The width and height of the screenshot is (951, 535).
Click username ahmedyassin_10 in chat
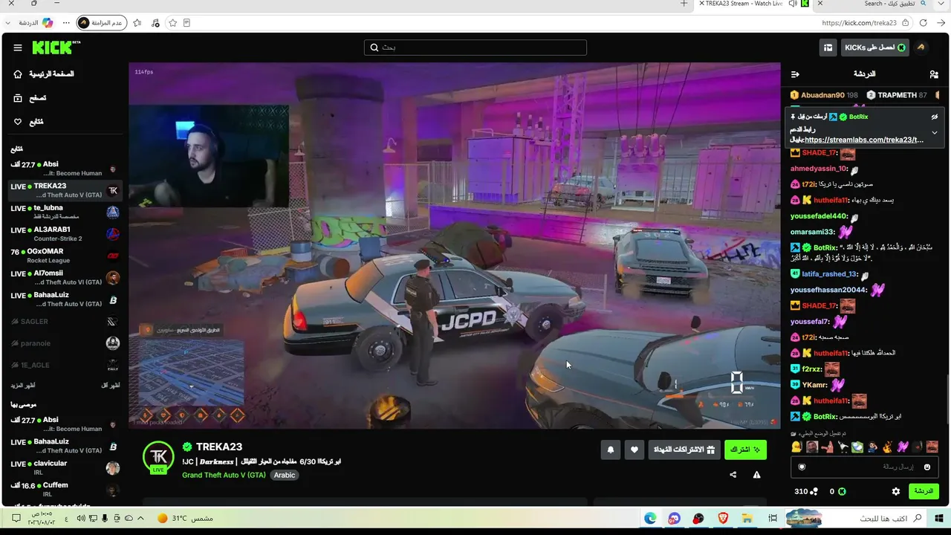pyautogui.click(x=819, y=169)
